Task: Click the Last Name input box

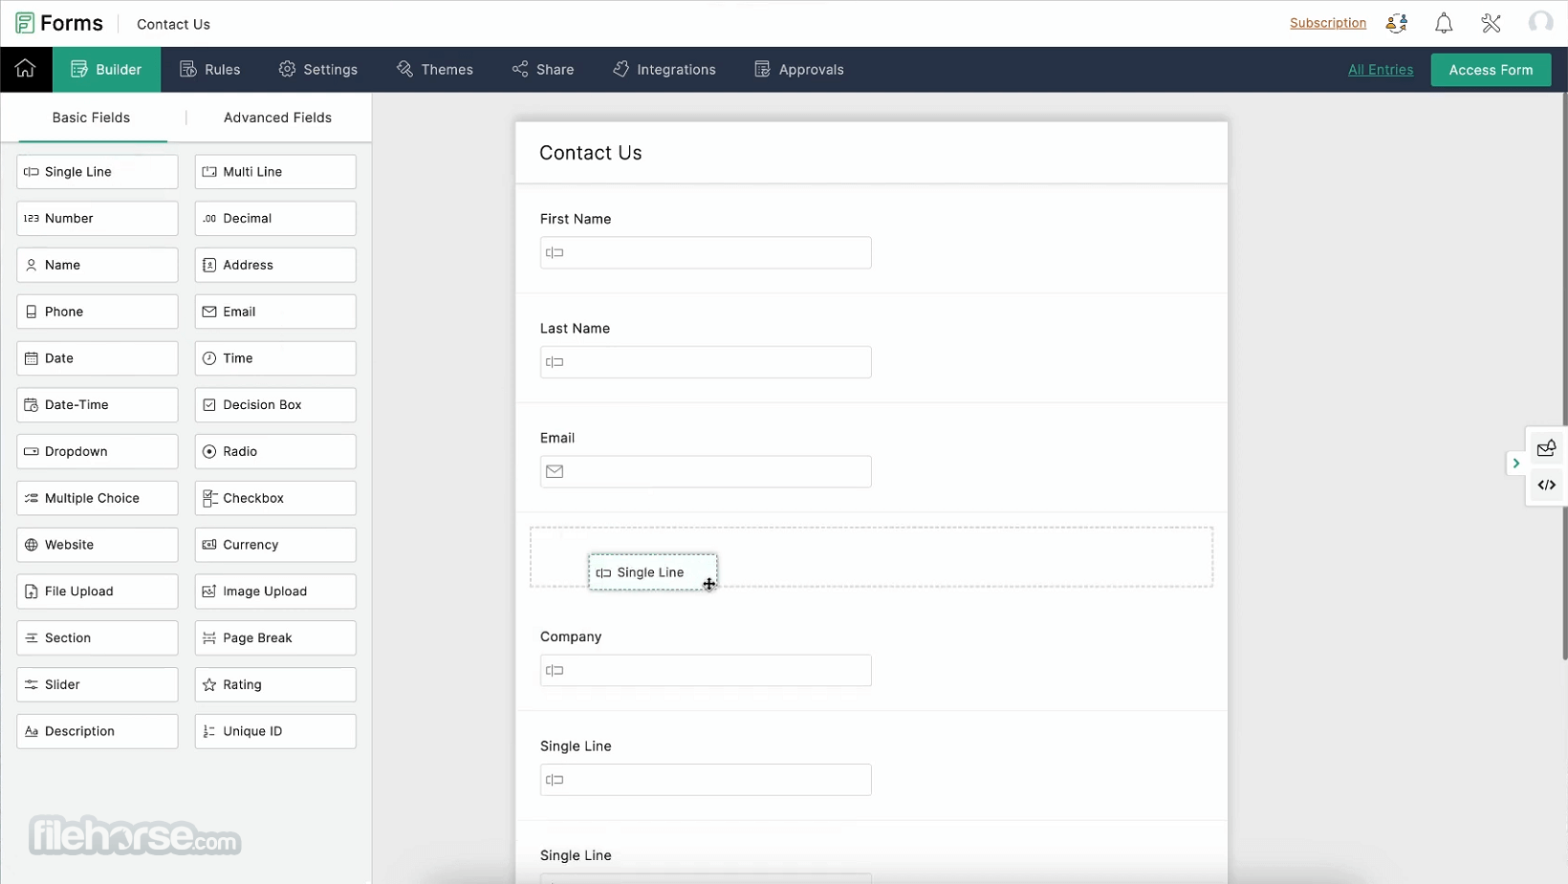Action: 706,362
